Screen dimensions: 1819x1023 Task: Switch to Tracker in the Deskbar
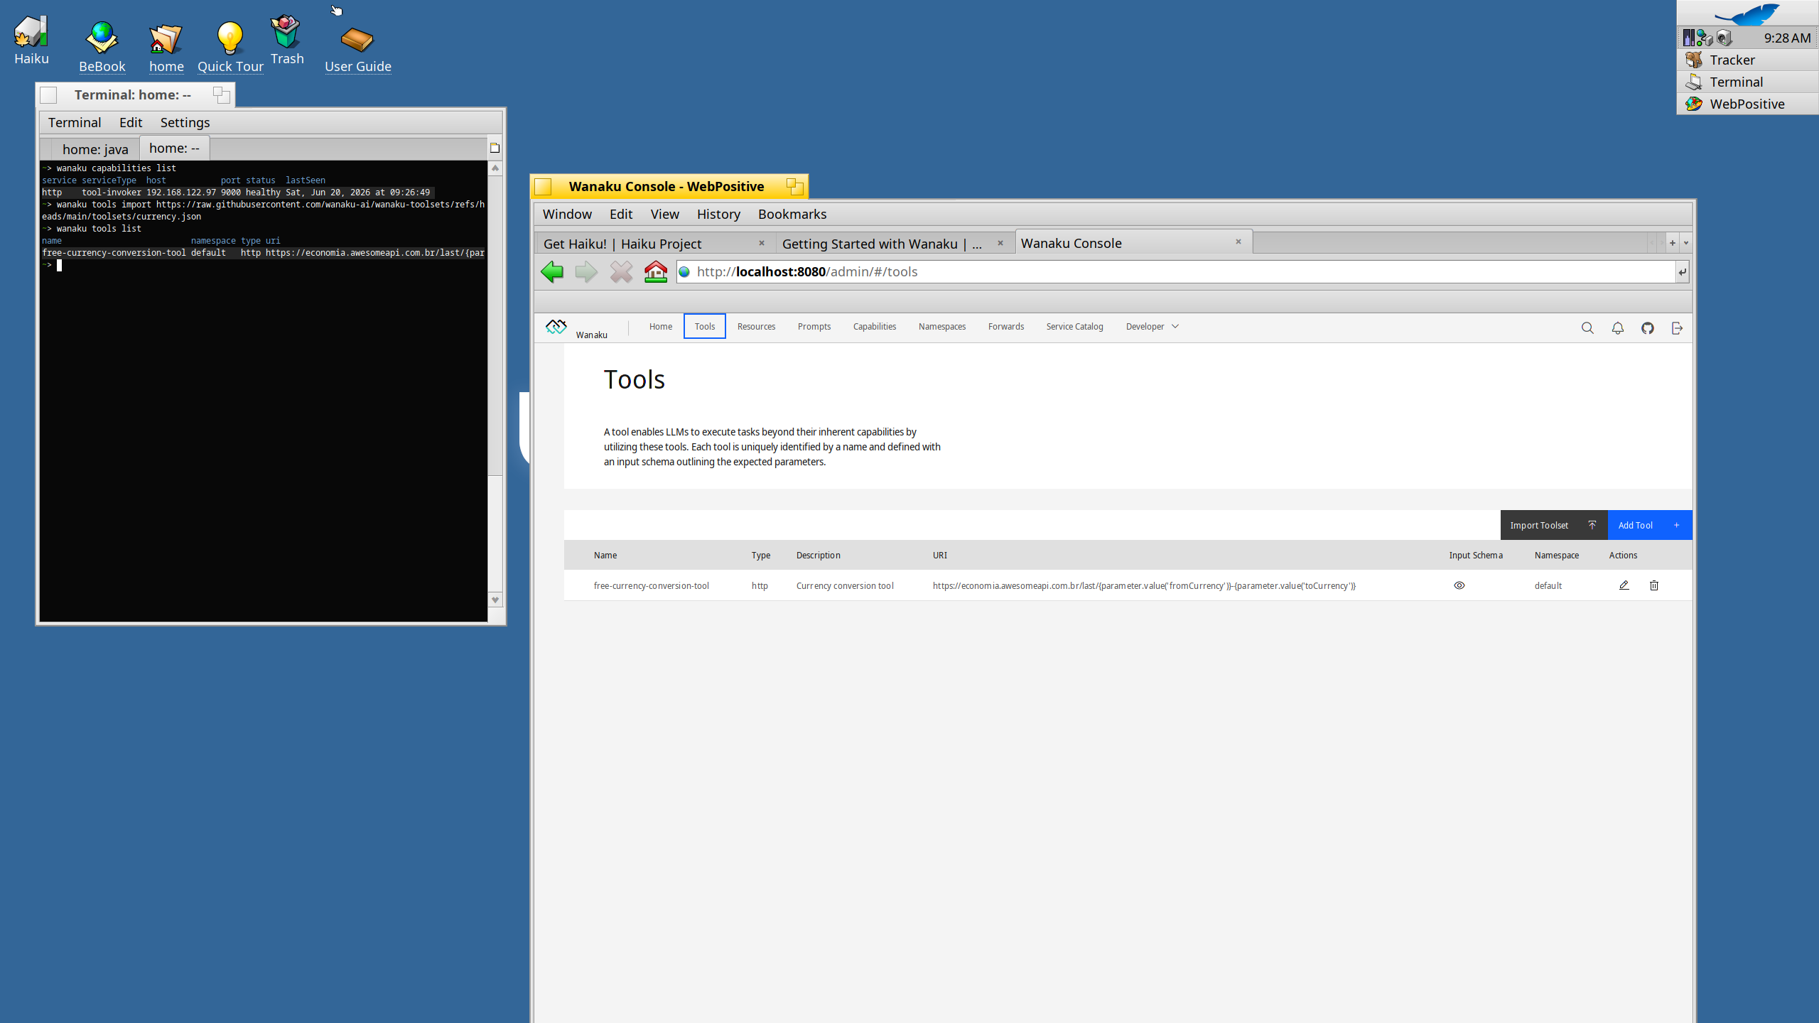pos(1747,60)
